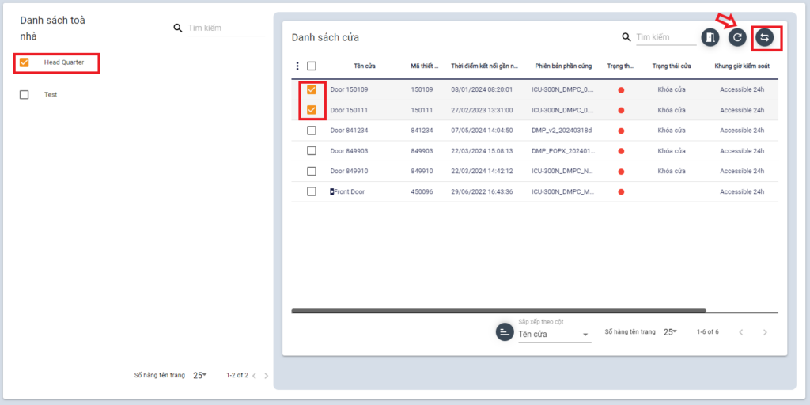Click the swap arrows sync icon
810x405 pixels.
pyautogui.click(x=765, y=37)
